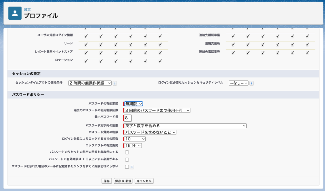
Task: Click info icon beside session timeout dropdown
Action: (115, 83)
